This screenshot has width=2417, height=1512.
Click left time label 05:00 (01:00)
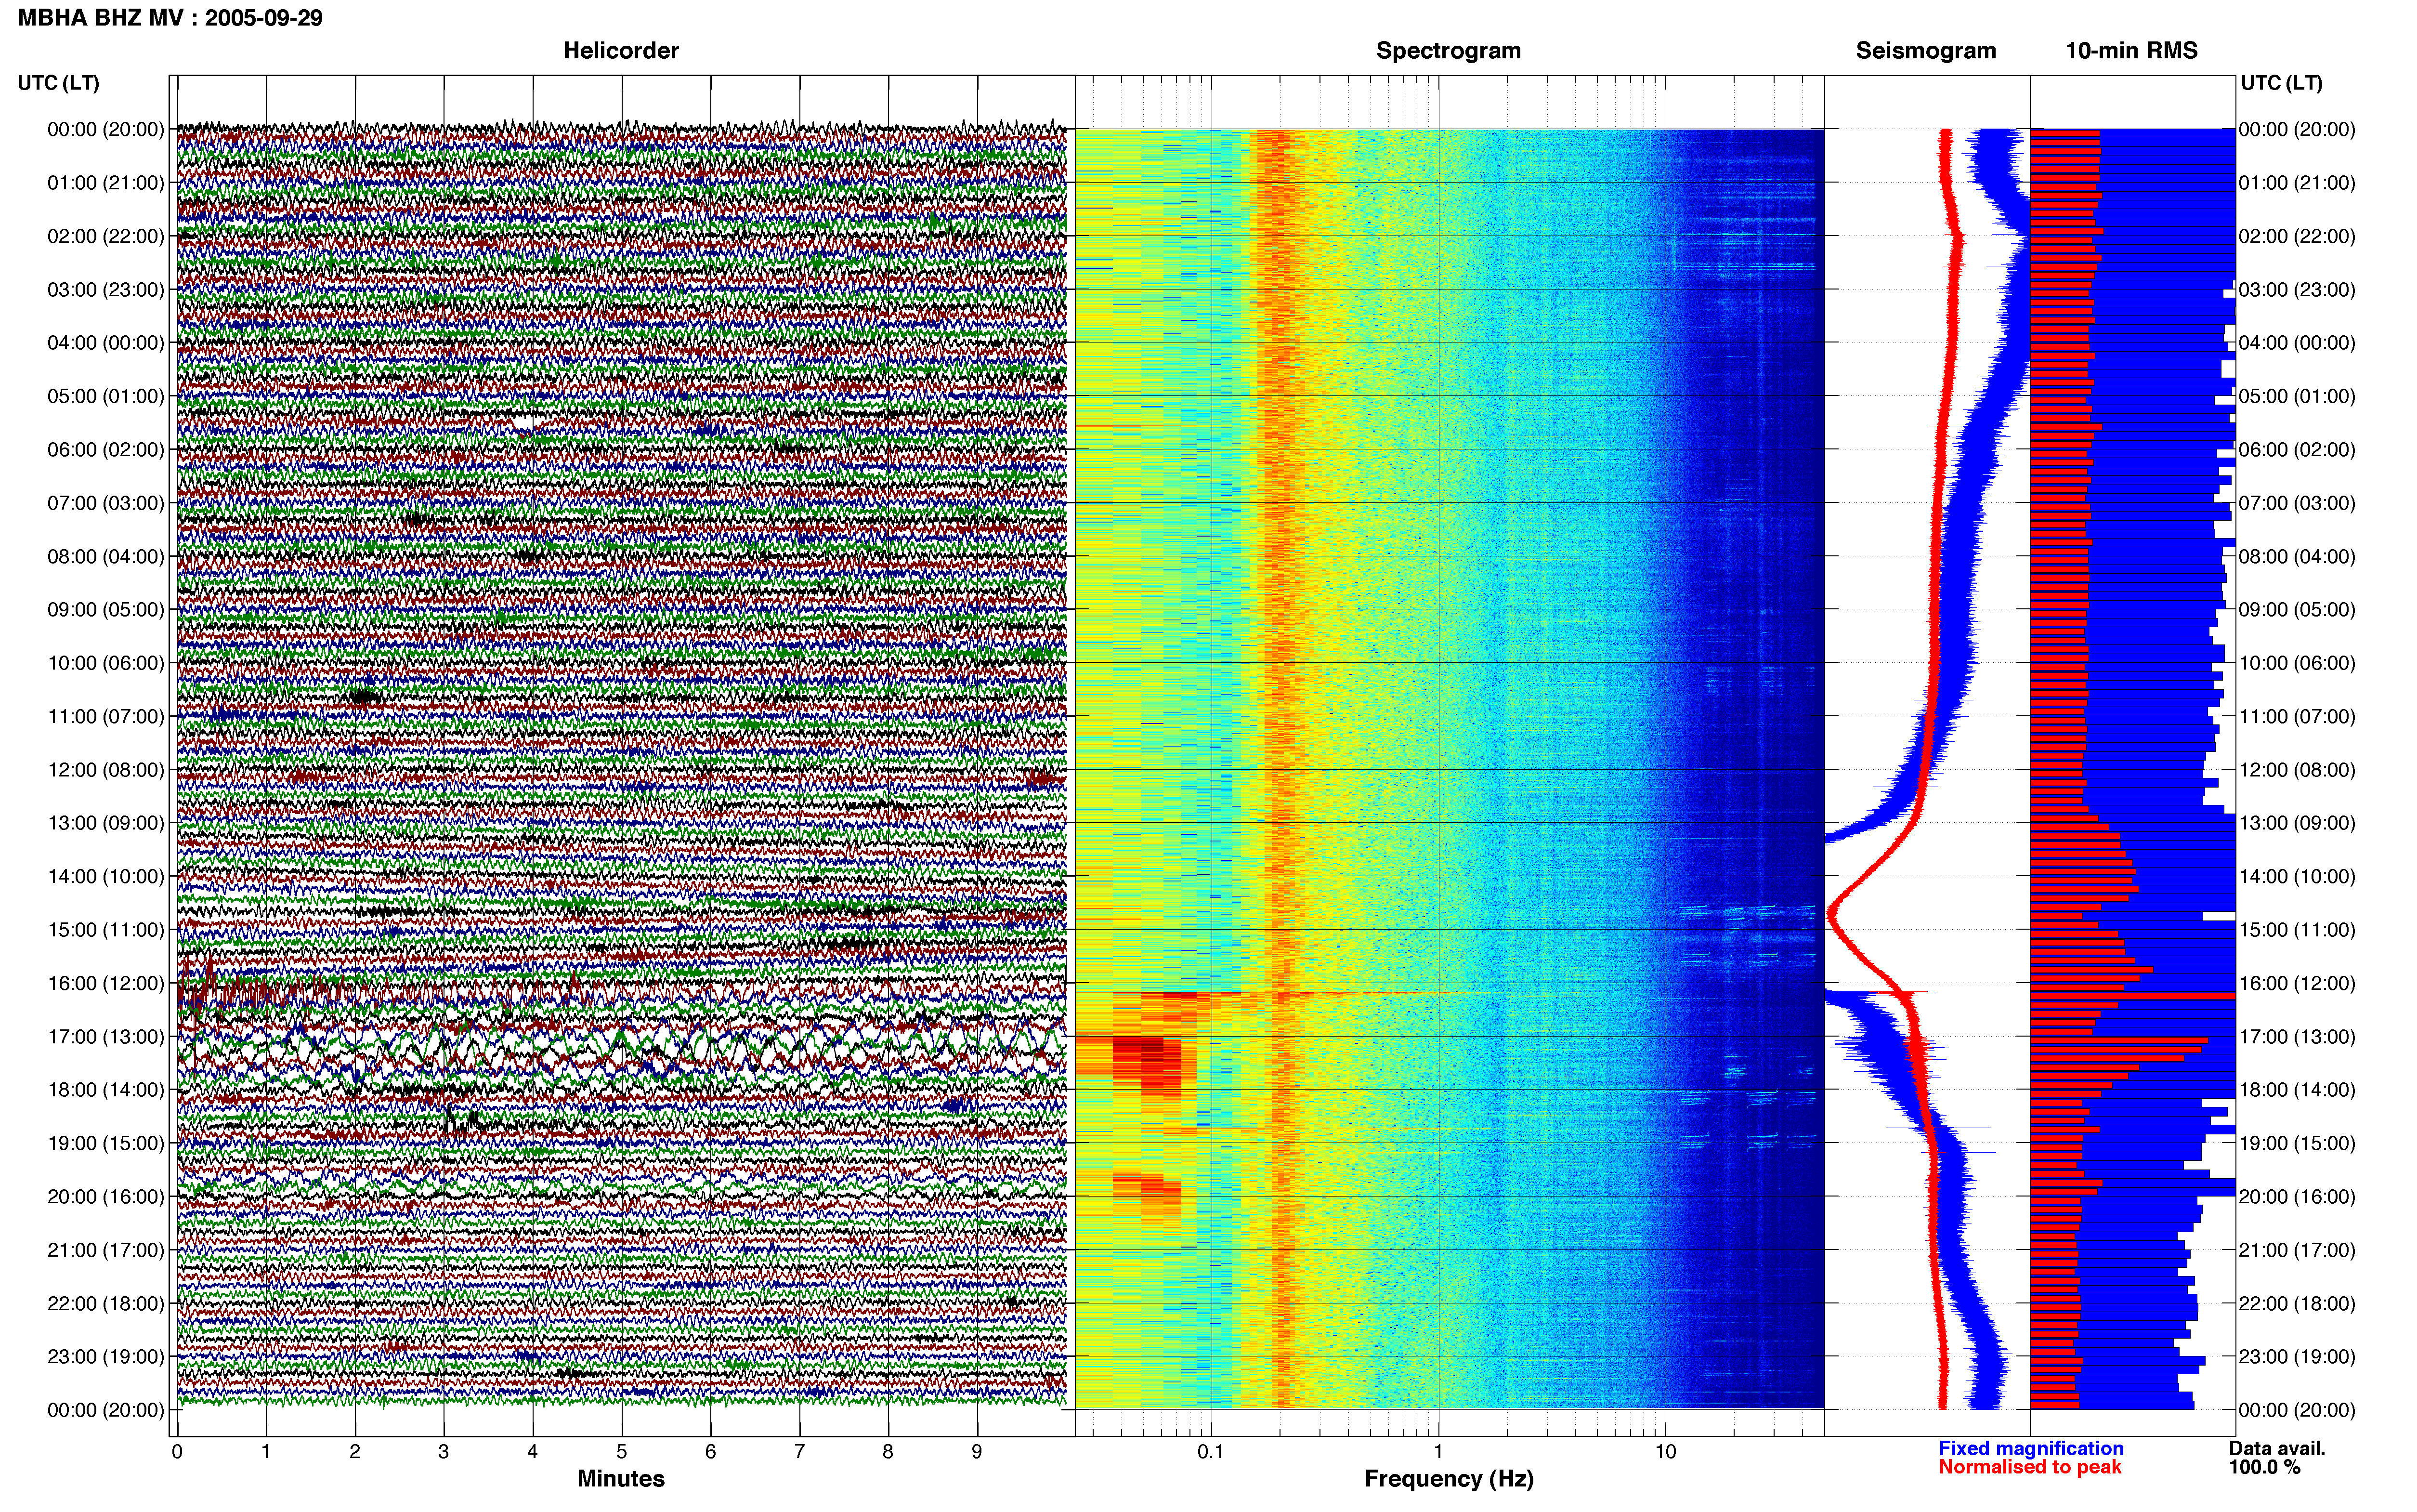click(106, 396)
